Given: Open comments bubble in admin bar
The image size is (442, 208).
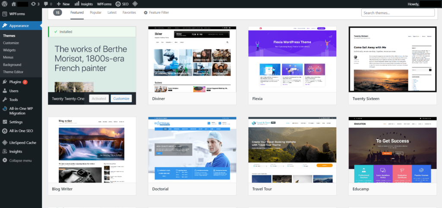Looking at the screenshot, I should point(48,4).
